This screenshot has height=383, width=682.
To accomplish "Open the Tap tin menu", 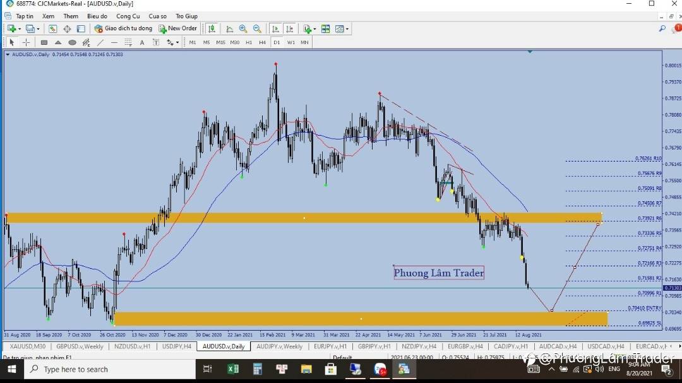I will tap(25, 16).
